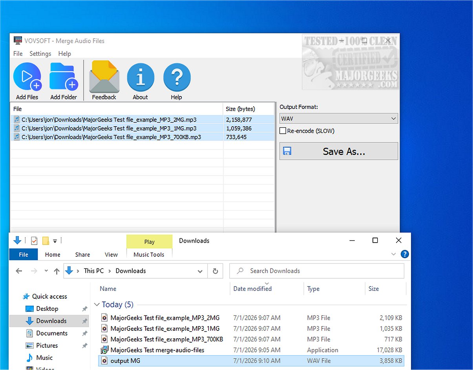473x370 pixels.
Task: Click the Back arrow in Explorer
Action: (19, 271)
